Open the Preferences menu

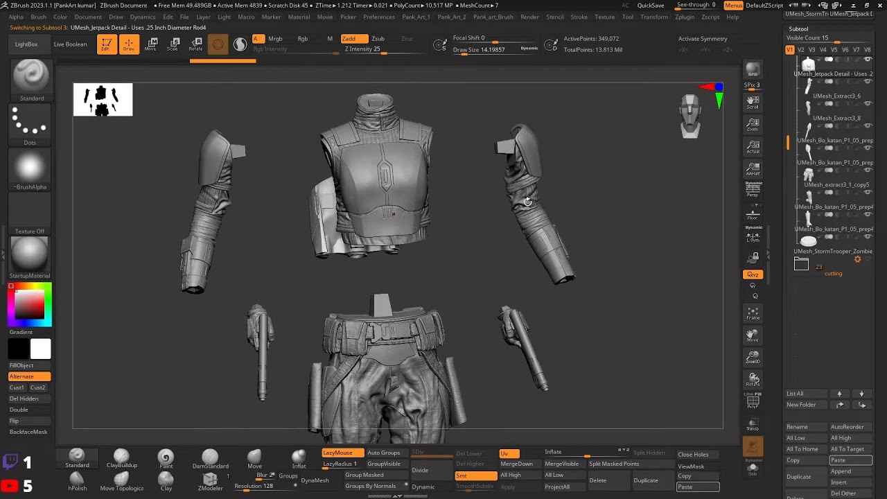379,17
